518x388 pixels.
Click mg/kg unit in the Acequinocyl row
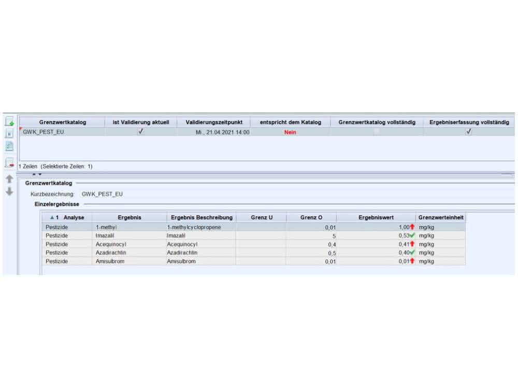(441, 244)
